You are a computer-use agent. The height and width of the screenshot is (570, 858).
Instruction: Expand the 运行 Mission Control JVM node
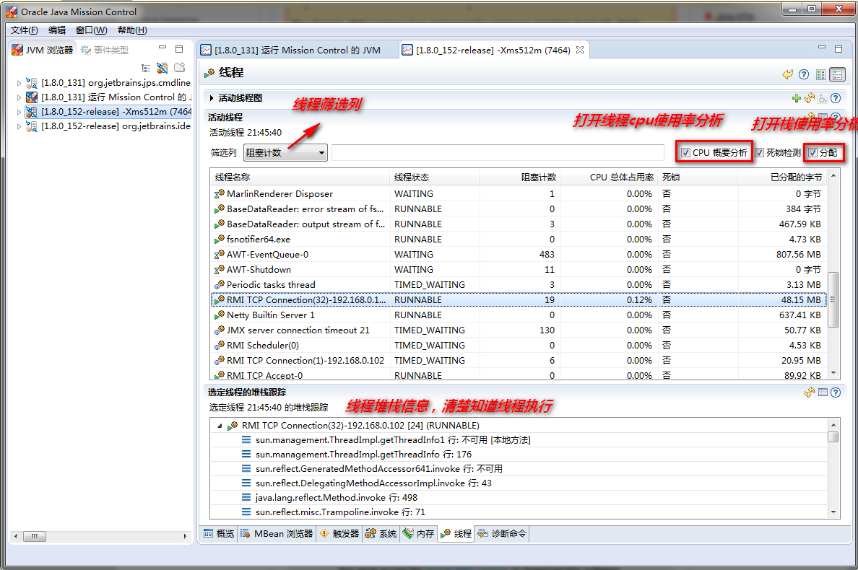(19, 97)
